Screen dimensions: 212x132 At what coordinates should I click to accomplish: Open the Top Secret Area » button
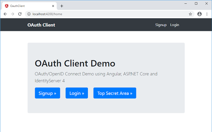(115, 93)
